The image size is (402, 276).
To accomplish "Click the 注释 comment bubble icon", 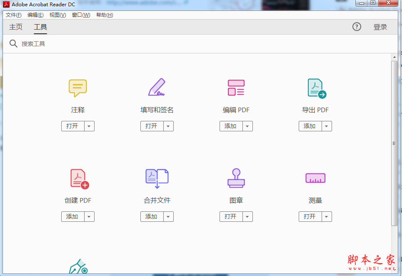I will (x=77, y=88).
